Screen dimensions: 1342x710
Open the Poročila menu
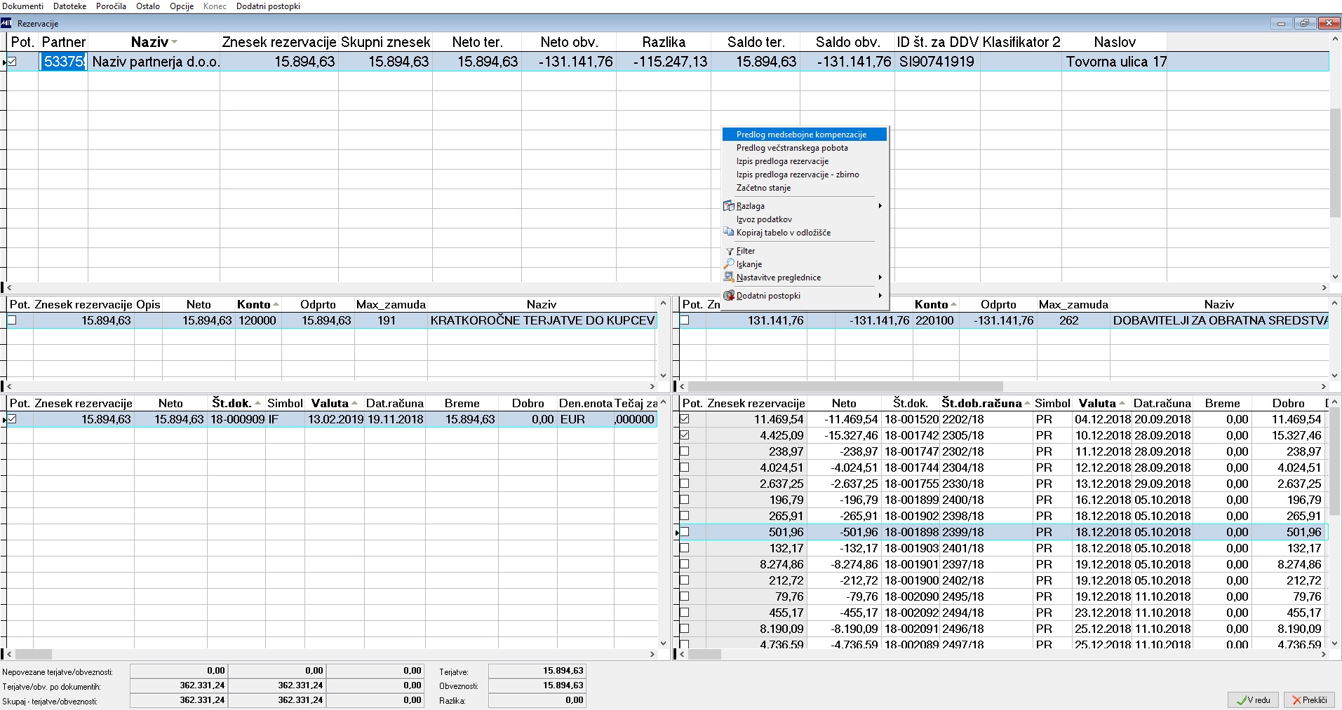point(111,6)
